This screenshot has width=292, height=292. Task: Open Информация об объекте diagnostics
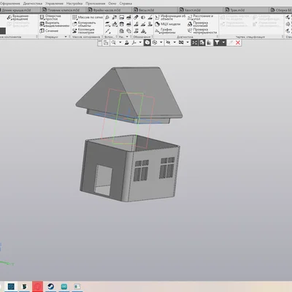[x=170, y=18]
